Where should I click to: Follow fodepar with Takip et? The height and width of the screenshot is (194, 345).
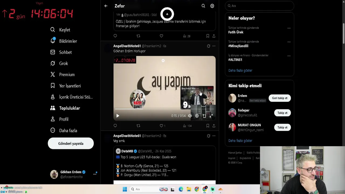(282, 113)
